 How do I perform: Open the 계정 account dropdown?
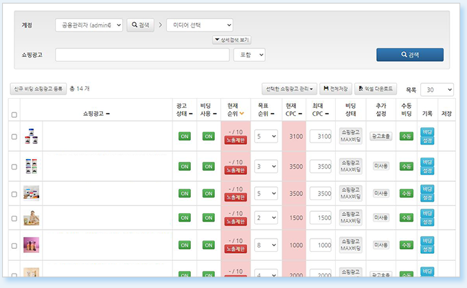89,25
